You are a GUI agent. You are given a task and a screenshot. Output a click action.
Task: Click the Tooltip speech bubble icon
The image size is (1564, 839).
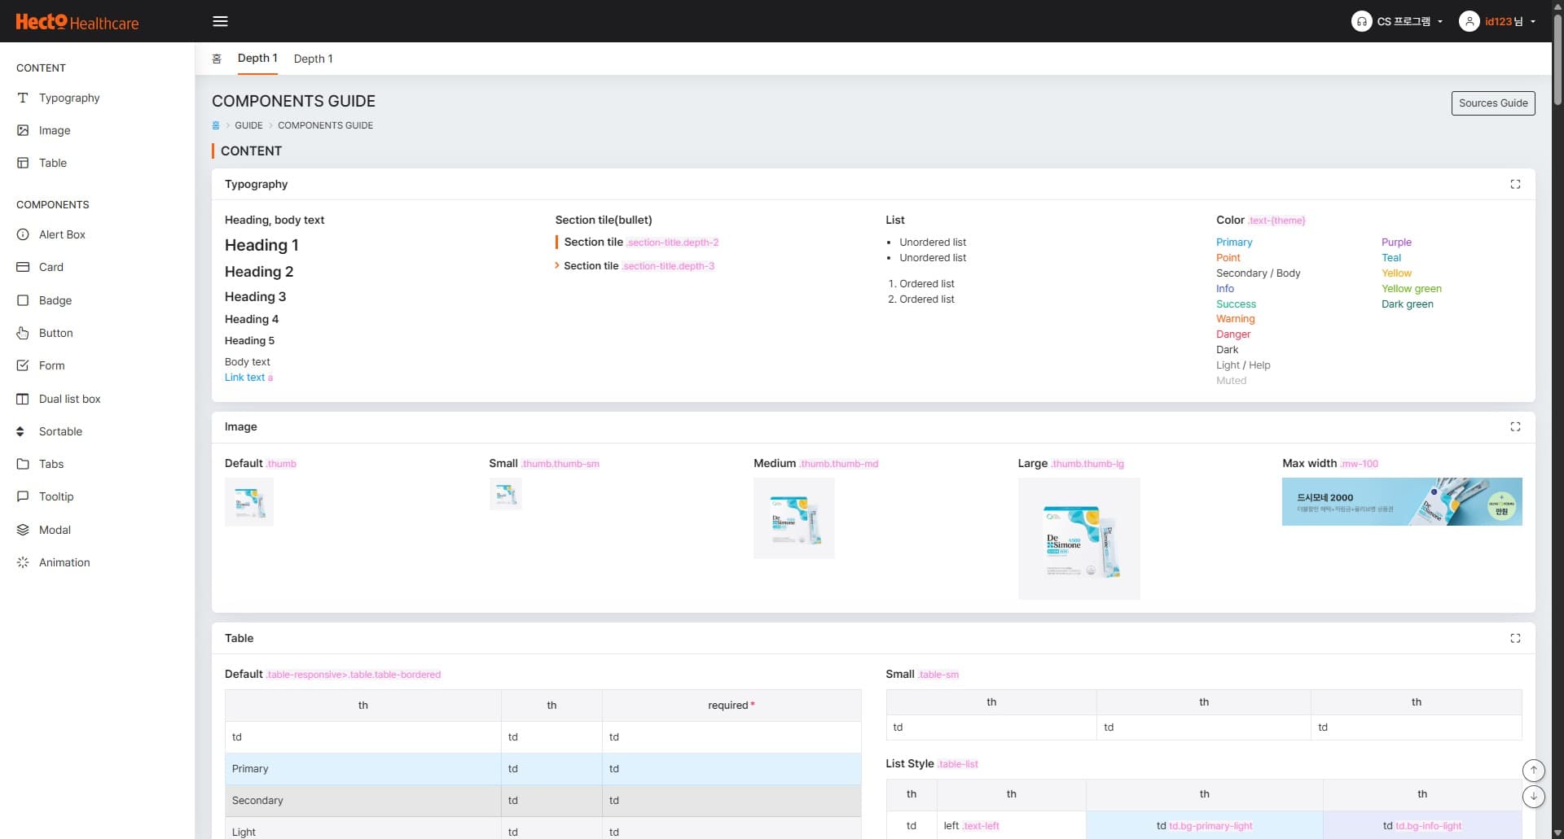23,496
